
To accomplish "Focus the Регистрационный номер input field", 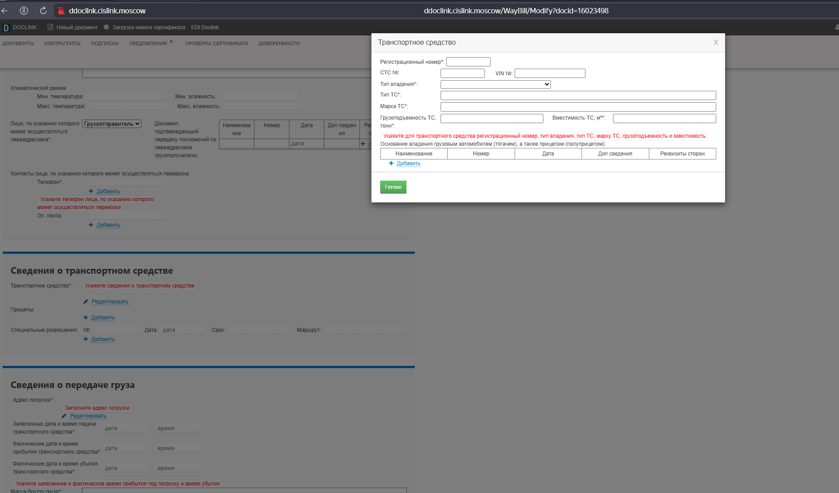I will click(468, 62).
